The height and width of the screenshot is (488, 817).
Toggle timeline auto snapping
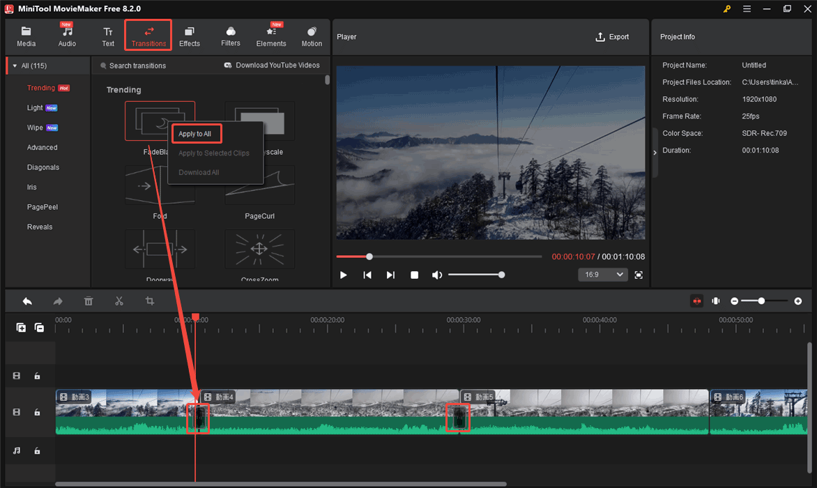click(696, 301)
